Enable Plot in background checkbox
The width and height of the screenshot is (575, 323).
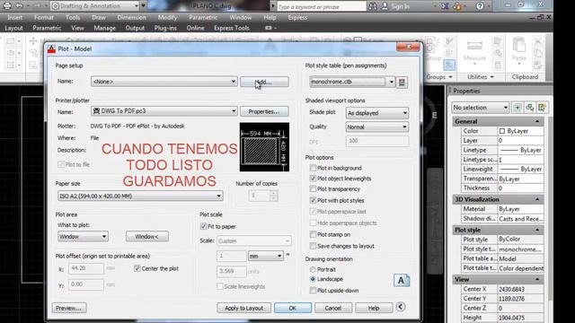click(x=313, y=168)
